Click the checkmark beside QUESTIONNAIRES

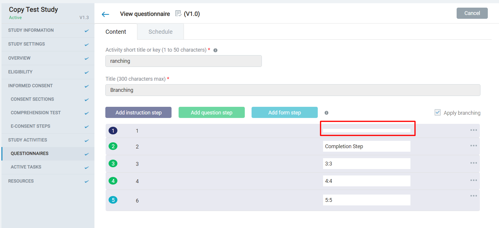[87, 153]
